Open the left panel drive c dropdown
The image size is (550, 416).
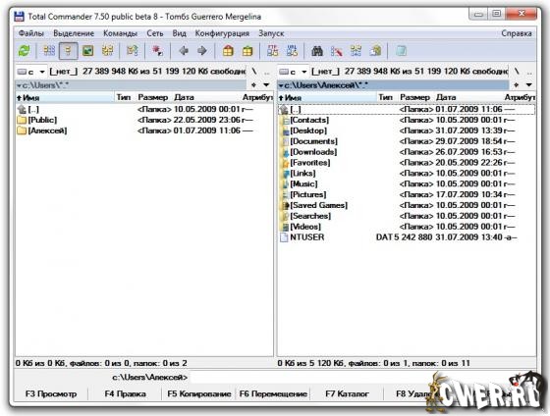tap(31, 72)
